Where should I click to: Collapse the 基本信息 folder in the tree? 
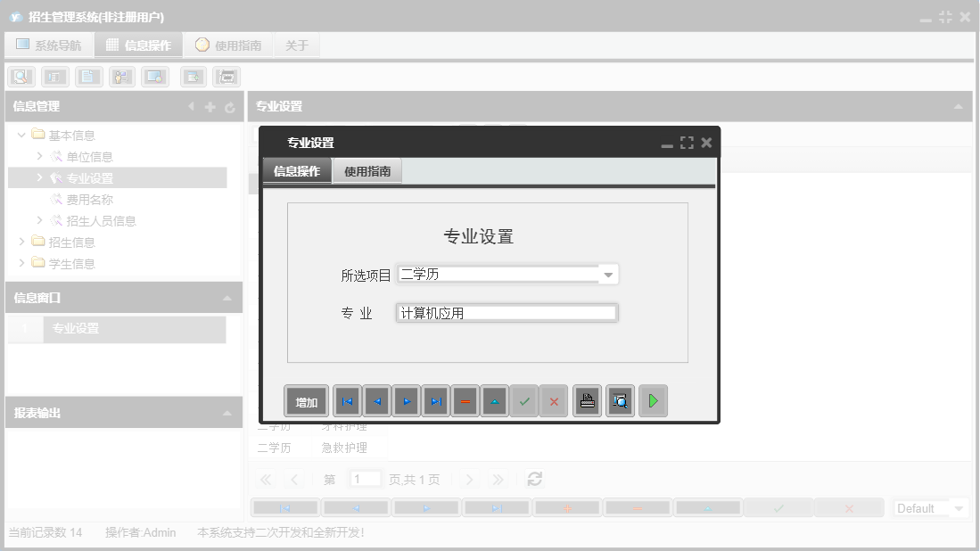(21, 135)
